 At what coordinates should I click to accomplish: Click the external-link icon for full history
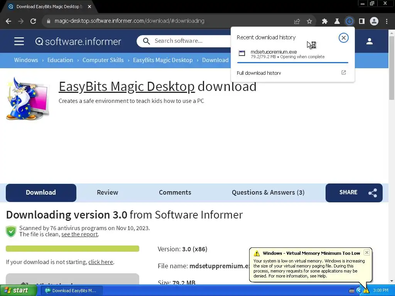pyautogui.click(x=344, y=72)
